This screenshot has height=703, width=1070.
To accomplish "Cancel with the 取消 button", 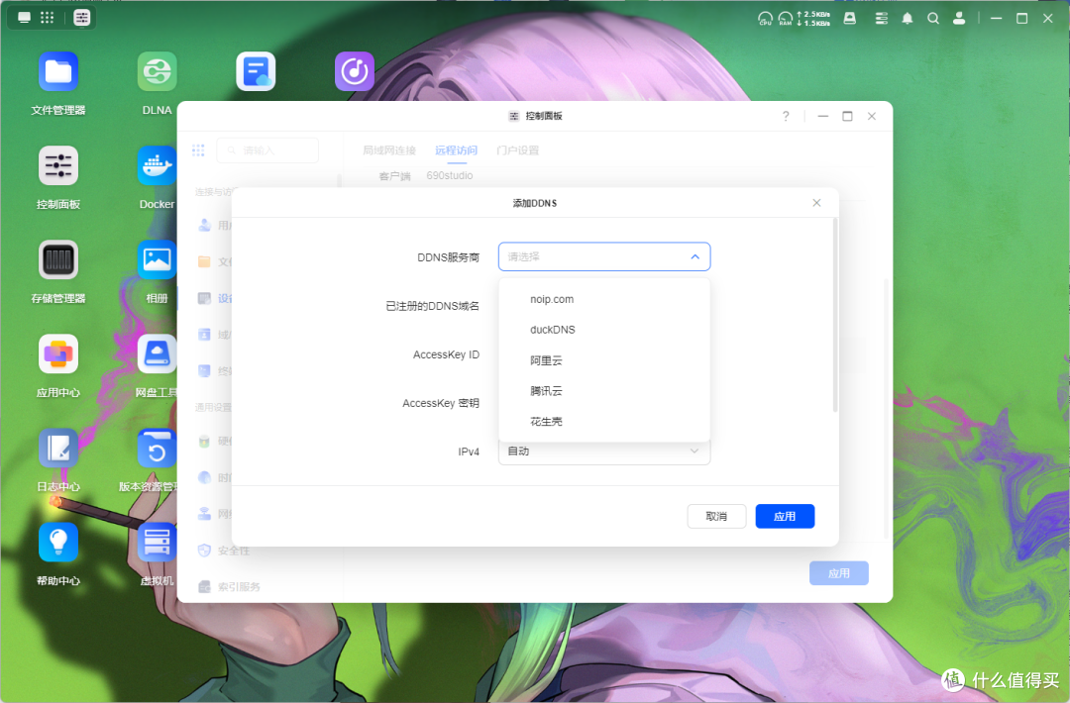I will (x=716, y=516).
